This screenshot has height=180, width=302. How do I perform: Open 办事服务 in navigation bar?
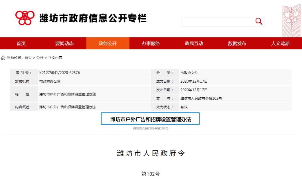(x=151, y=44)
